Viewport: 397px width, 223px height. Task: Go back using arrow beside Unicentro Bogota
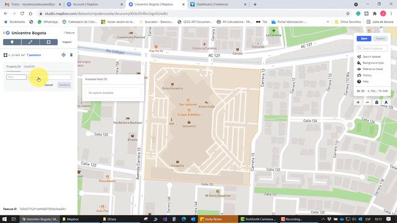(4, 33)
